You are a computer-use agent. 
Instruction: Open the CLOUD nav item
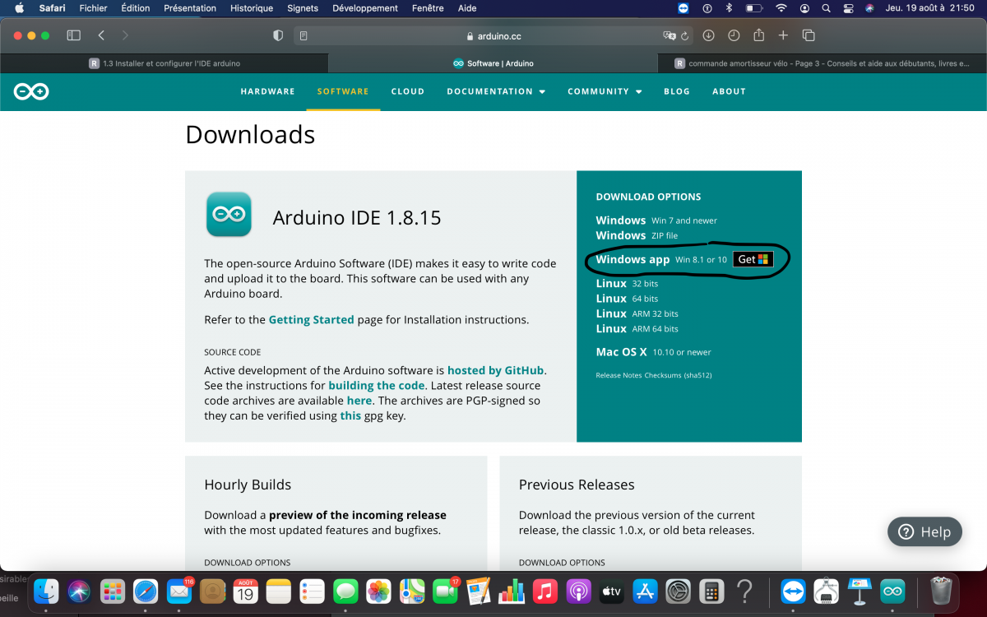pyautogui.click(x=408, y=91)
